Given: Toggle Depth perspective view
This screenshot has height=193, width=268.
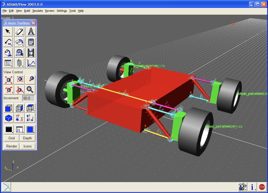Looking at the screenshot, I should point(27,138).
